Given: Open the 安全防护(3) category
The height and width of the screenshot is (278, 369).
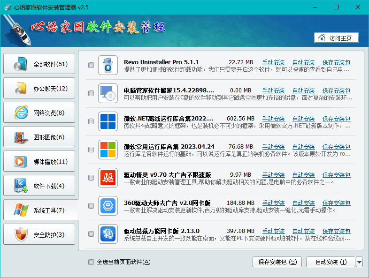Looking at the screenshot, I should click(x=39, y=234).
